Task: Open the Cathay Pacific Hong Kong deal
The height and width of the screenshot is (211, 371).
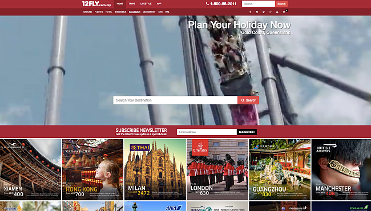Action: click(92, 169)
